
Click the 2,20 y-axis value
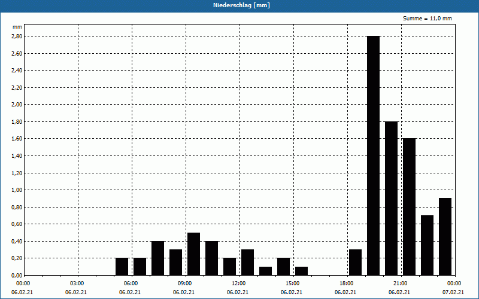17,87
